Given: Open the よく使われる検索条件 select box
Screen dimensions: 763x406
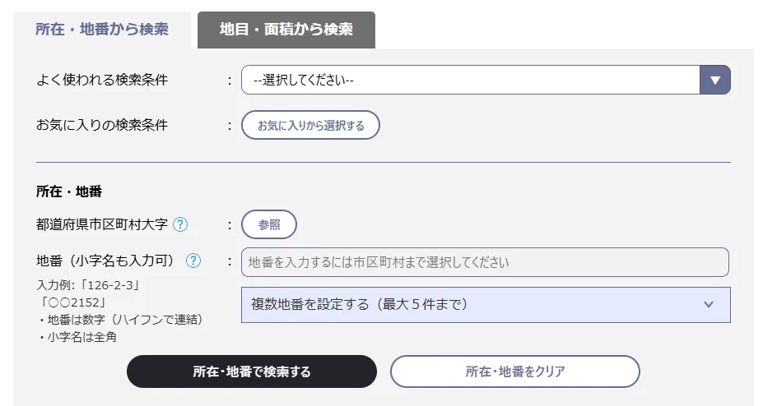Looking at the screenshot, I should (x=469, y=80).
